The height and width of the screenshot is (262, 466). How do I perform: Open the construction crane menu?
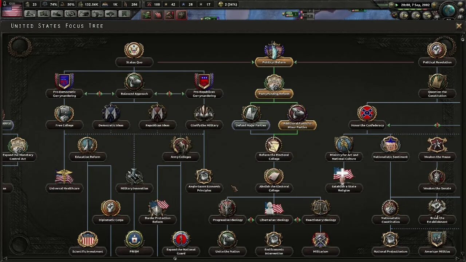[x=84, y=14]
